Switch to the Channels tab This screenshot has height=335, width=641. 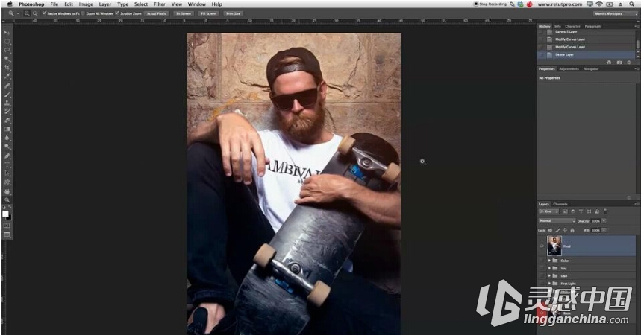(x=560, y=204)
